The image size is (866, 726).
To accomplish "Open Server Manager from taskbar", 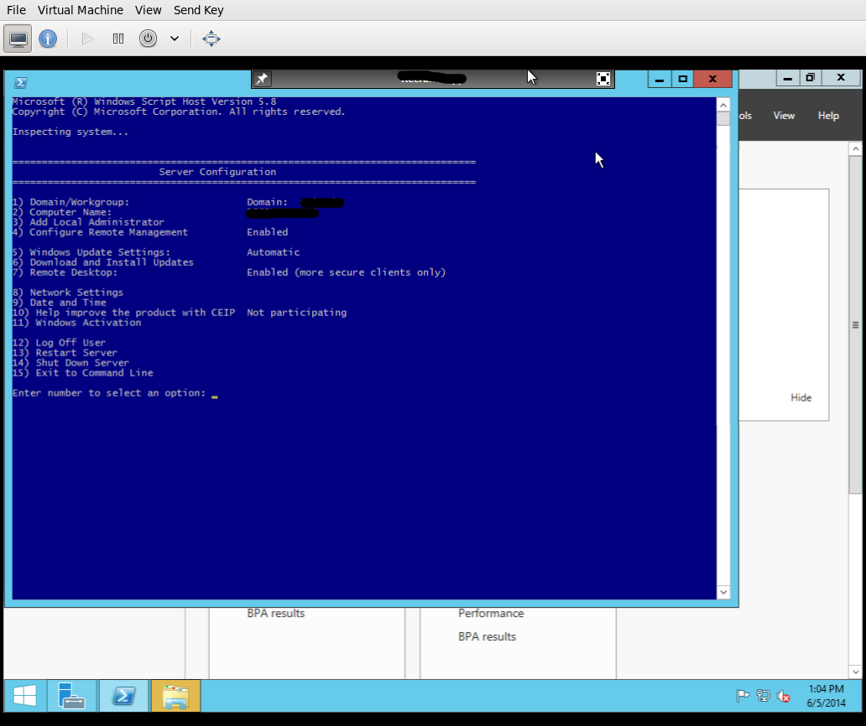I will [72, 696].
